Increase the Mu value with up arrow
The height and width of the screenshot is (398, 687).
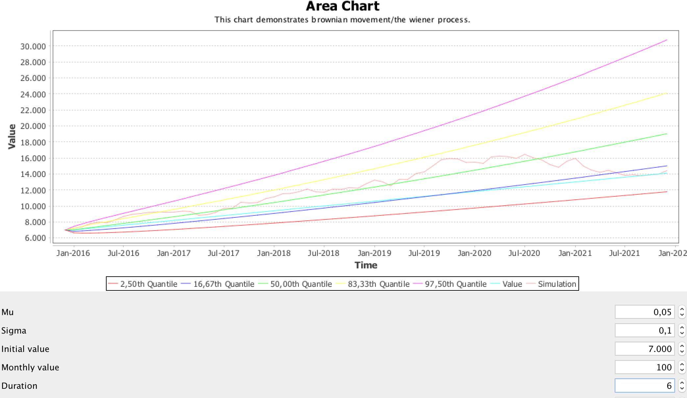click(x=682, y=309)
